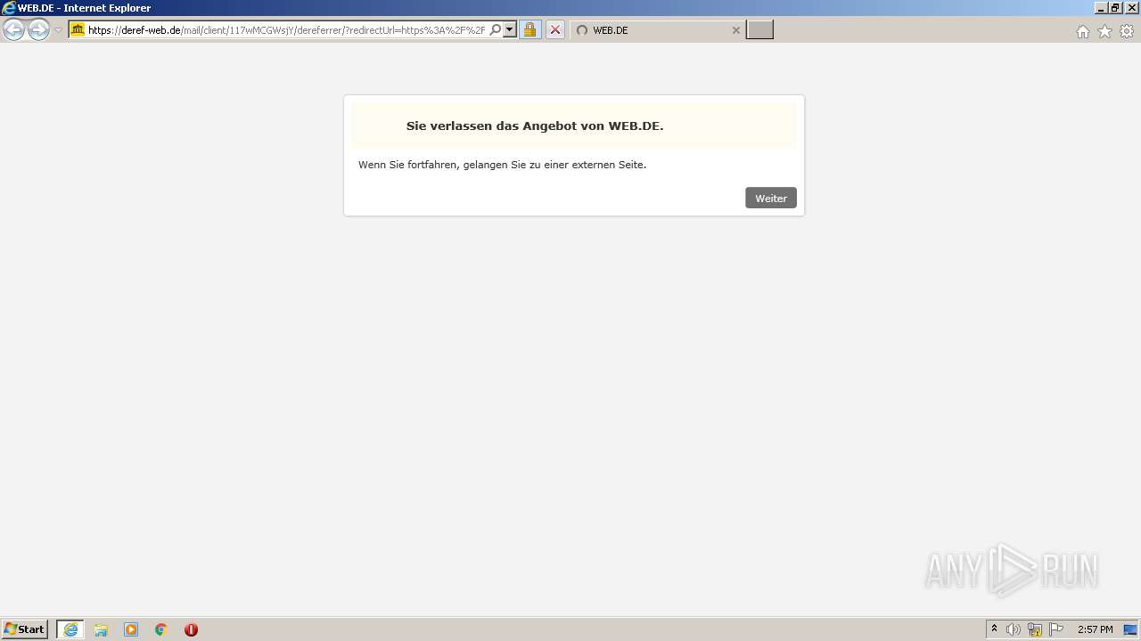This screenshot has height=641, width=1141.
Task: Open a new tab button
Action: [x=759, y=29]
